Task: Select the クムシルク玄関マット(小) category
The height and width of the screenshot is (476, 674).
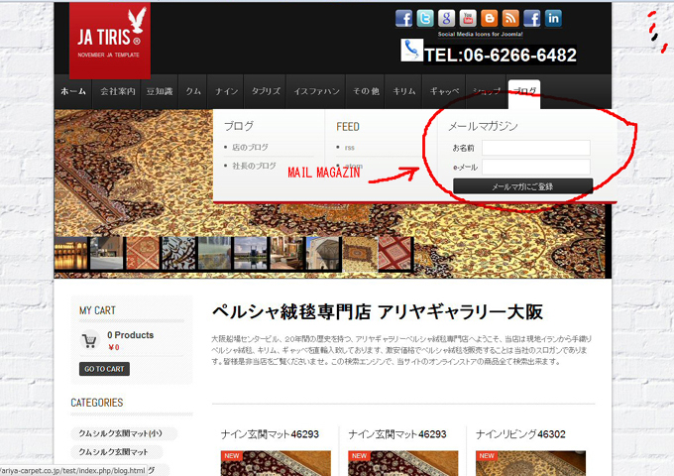Action: pos(124,433)
